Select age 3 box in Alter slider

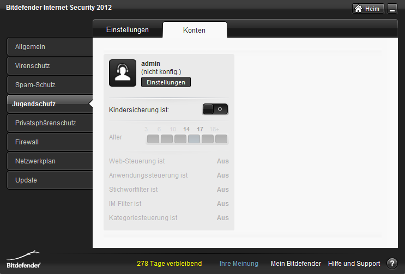point(153,139)
